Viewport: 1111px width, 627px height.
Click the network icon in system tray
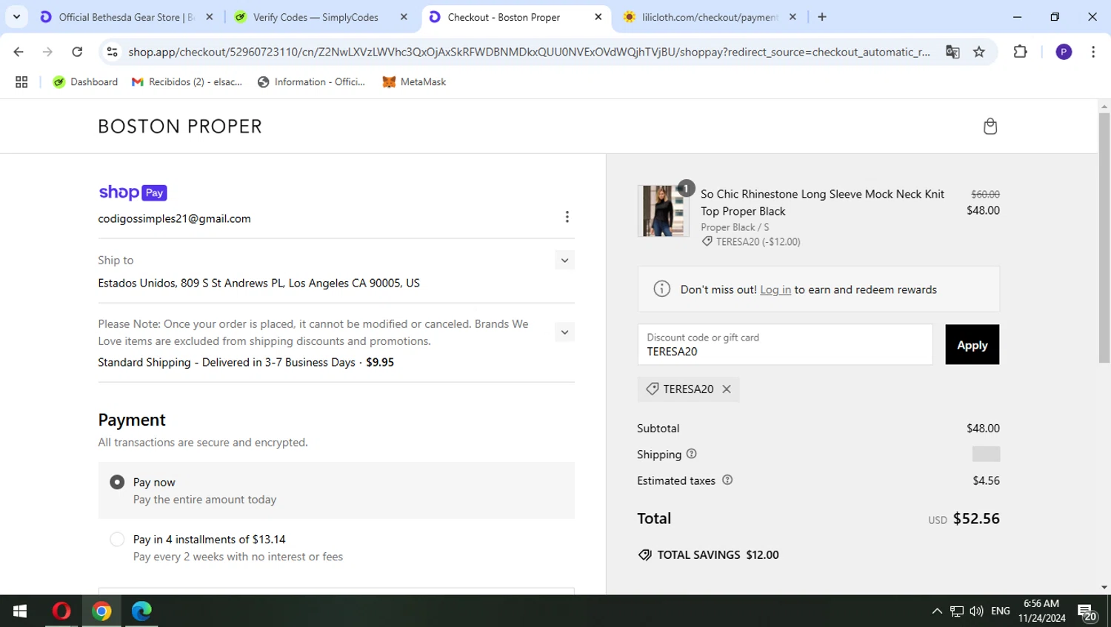pos(957,611)
